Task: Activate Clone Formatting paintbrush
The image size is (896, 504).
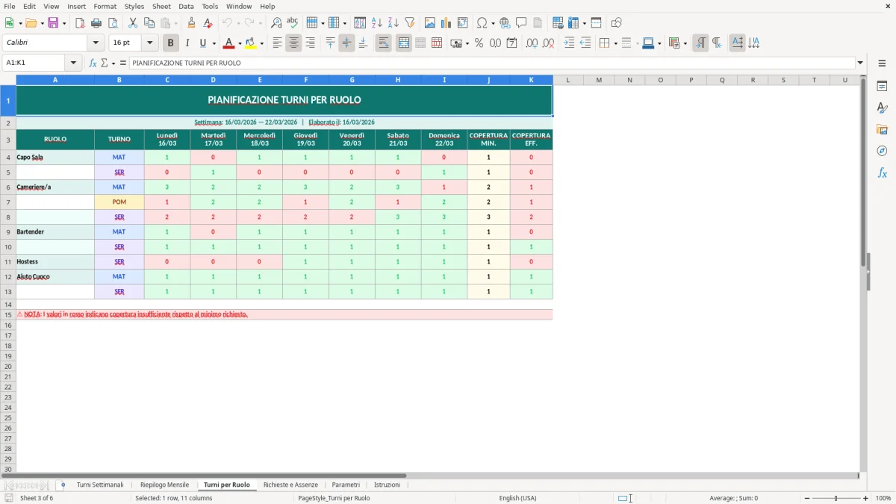Action: (x=191, y=23)
